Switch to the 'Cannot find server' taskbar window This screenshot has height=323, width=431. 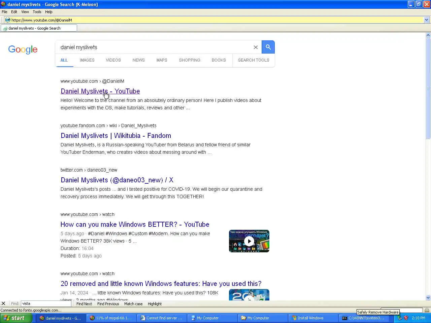click(x=162, y=318)
